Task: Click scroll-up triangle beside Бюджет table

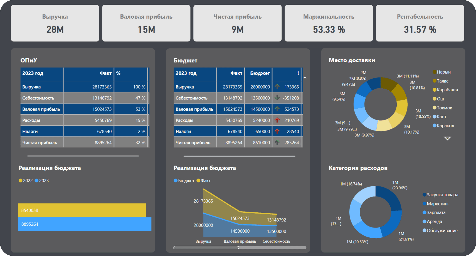Action: click(x=305, y=77)
